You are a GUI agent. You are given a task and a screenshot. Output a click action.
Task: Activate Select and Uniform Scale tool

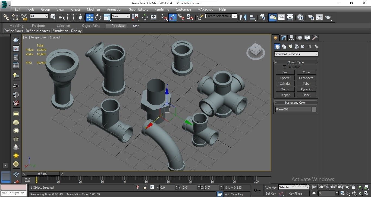(107, 17)
